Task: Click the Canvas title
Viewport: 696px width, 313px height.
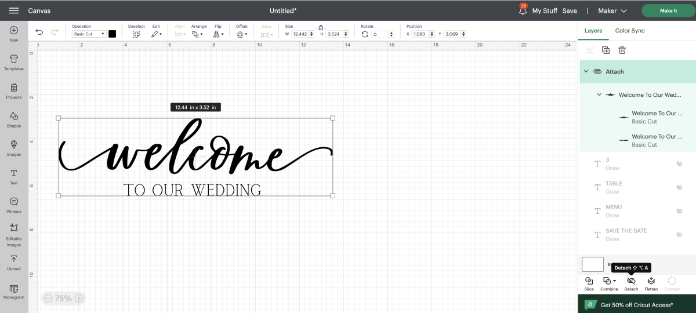Action: pos(39,10)
